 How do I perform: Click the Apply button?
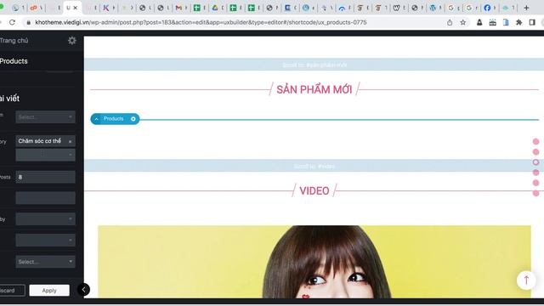(x=49, y=291)
